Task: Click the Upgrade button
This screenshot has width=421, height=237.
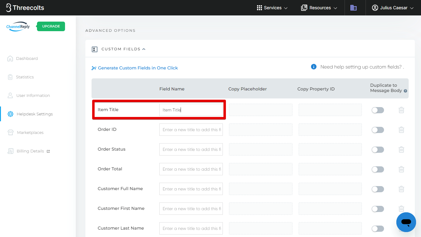Action: pos(51,27)
